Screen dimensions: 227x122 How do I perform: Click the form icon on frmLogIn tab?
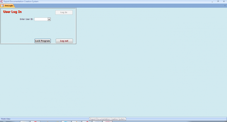tap(2, 6)
